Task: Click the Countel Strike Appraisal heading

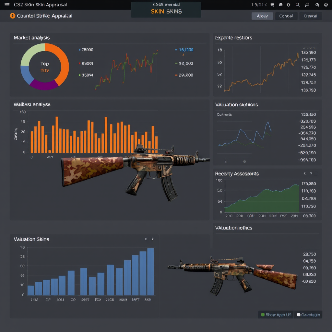Action: click(44, 16)
